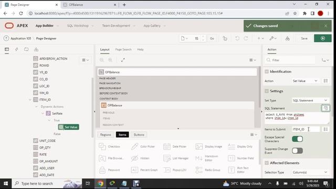Click the page lock icon in toolbar
336x189 pixels.
pyautogui.click(x=225, y=38)
